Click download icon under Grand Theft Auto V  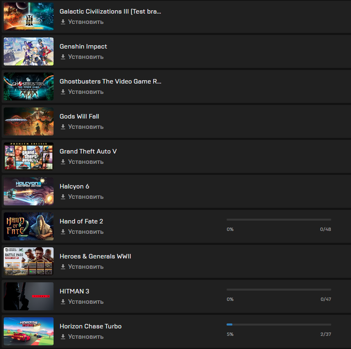pos(63,162)
